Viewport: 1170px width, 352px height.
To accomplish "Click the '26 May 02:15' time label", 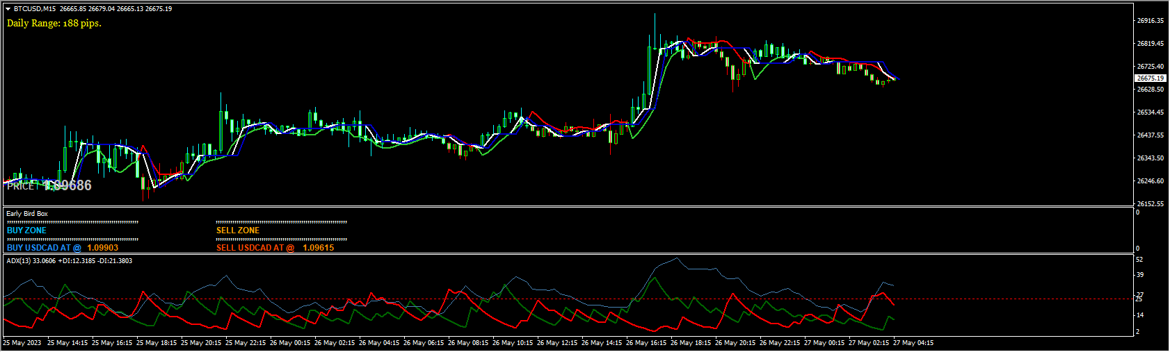I will click(x=335, y=343).
